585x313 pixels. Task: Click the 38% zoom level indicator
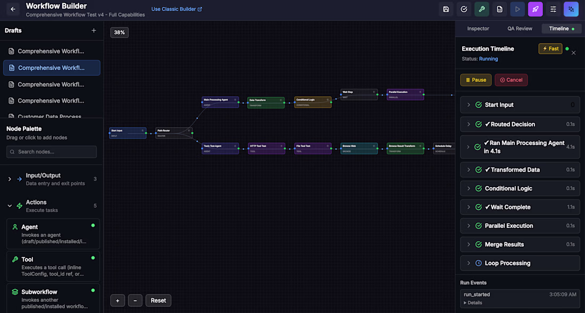(x=119, y=32)
